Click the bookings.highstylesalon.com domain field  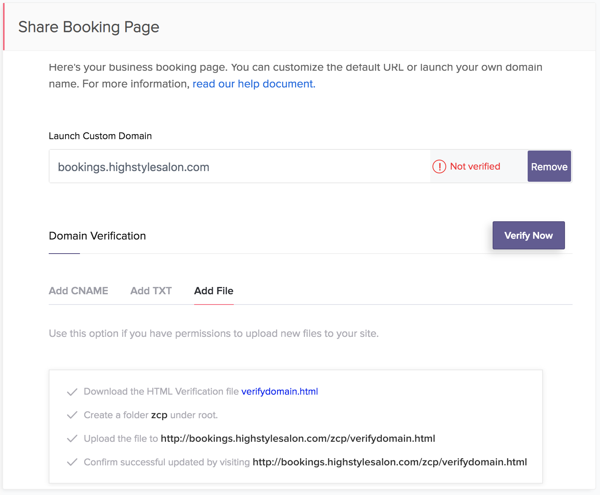240,167
